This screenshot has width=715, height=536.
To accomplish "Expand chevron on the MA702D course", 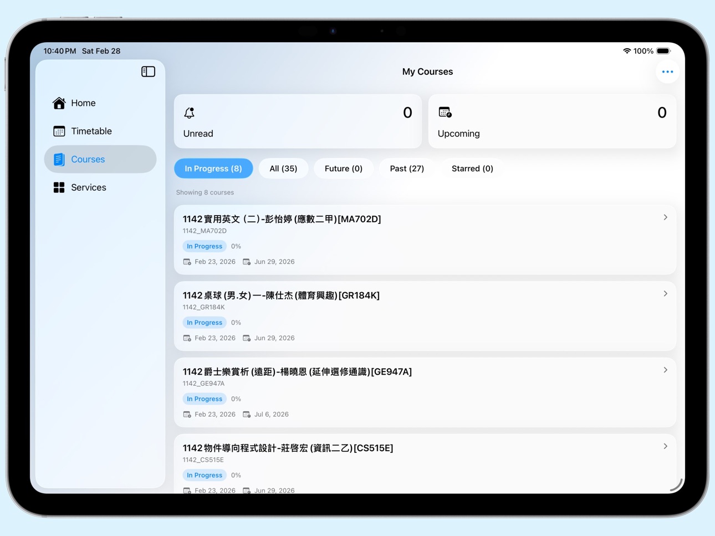I will [x=665, y=217].
